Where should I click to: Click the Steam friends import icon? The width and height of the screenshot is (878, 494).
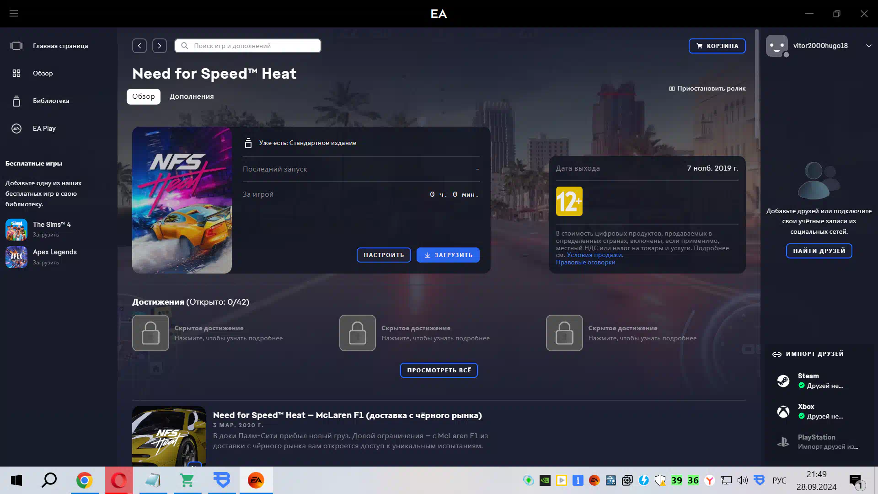coord(783,381)
